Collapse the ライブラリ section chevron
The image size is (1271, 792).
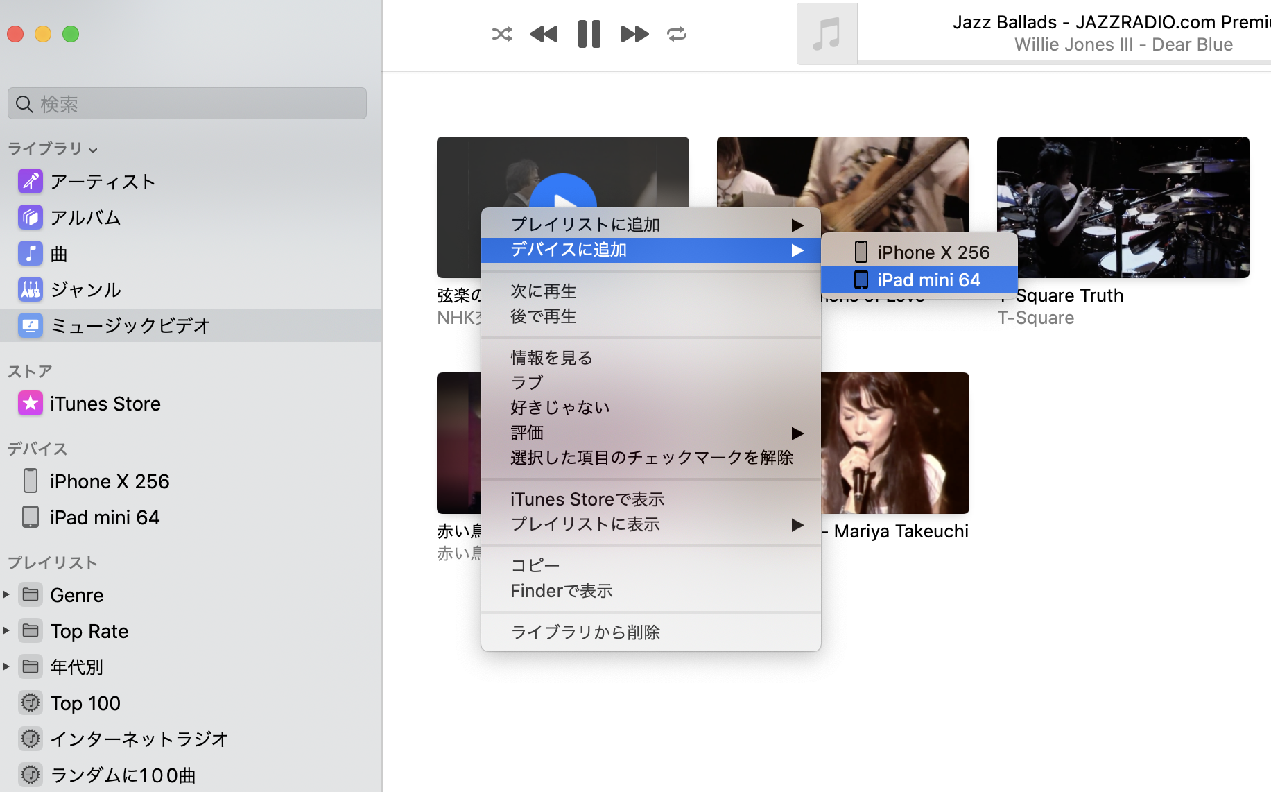tap(93, 150)
